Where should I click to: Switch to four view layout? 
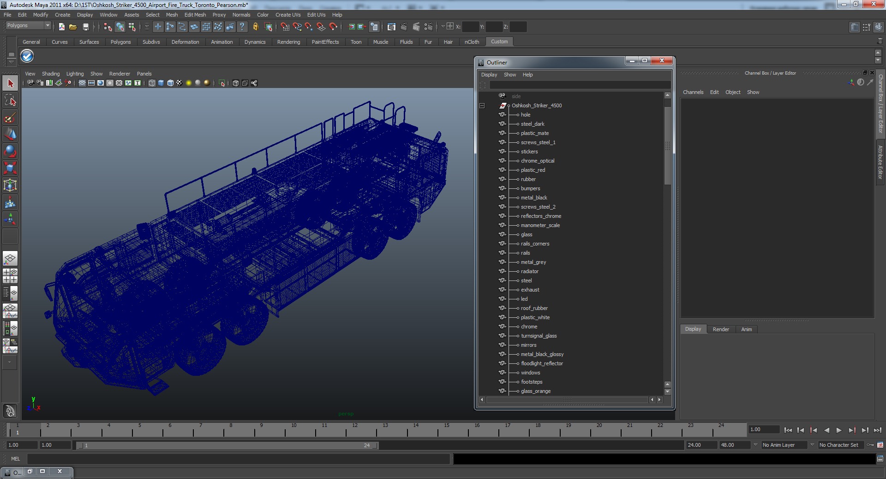10,276
